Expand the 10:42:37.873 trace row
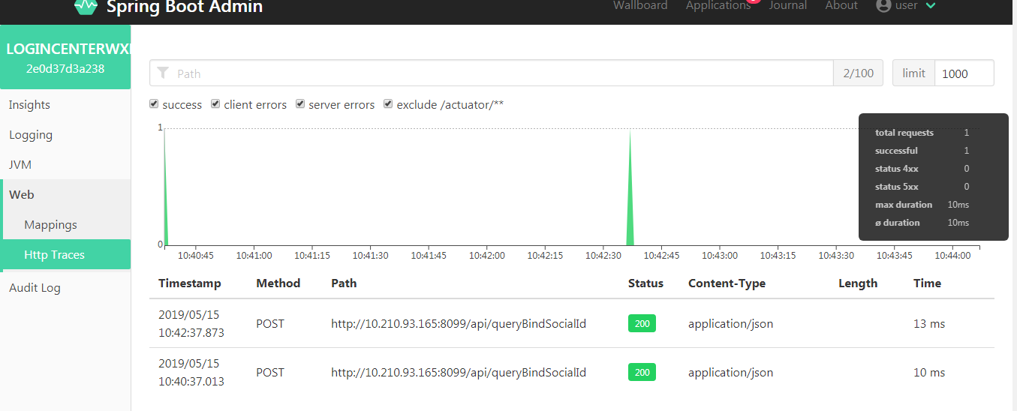 (572, 323)
